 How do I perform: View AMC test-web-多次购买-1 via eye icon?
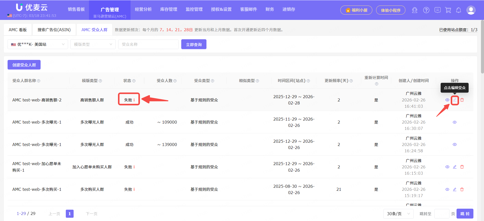point(447,189)
